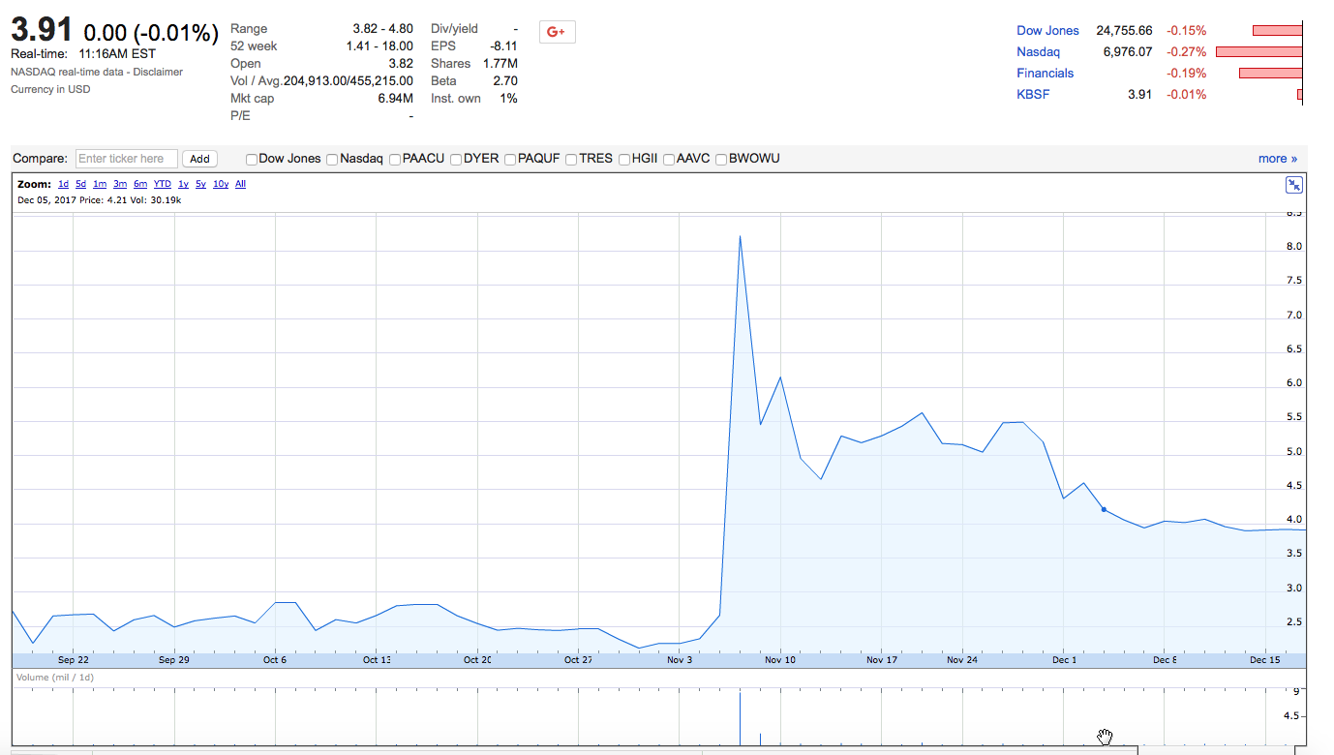Screen dimensions: 1334x755
Task: Click the EPS value -8.11
Action: (x=503, y=46)
